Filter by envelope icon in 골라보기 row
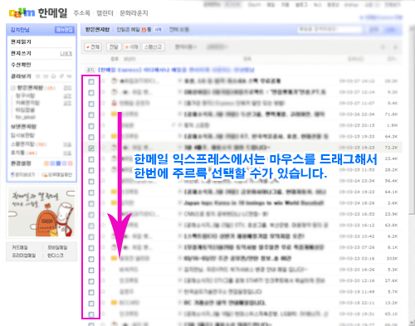The height and width of the screenshot is (326, 415). [46, 76]
